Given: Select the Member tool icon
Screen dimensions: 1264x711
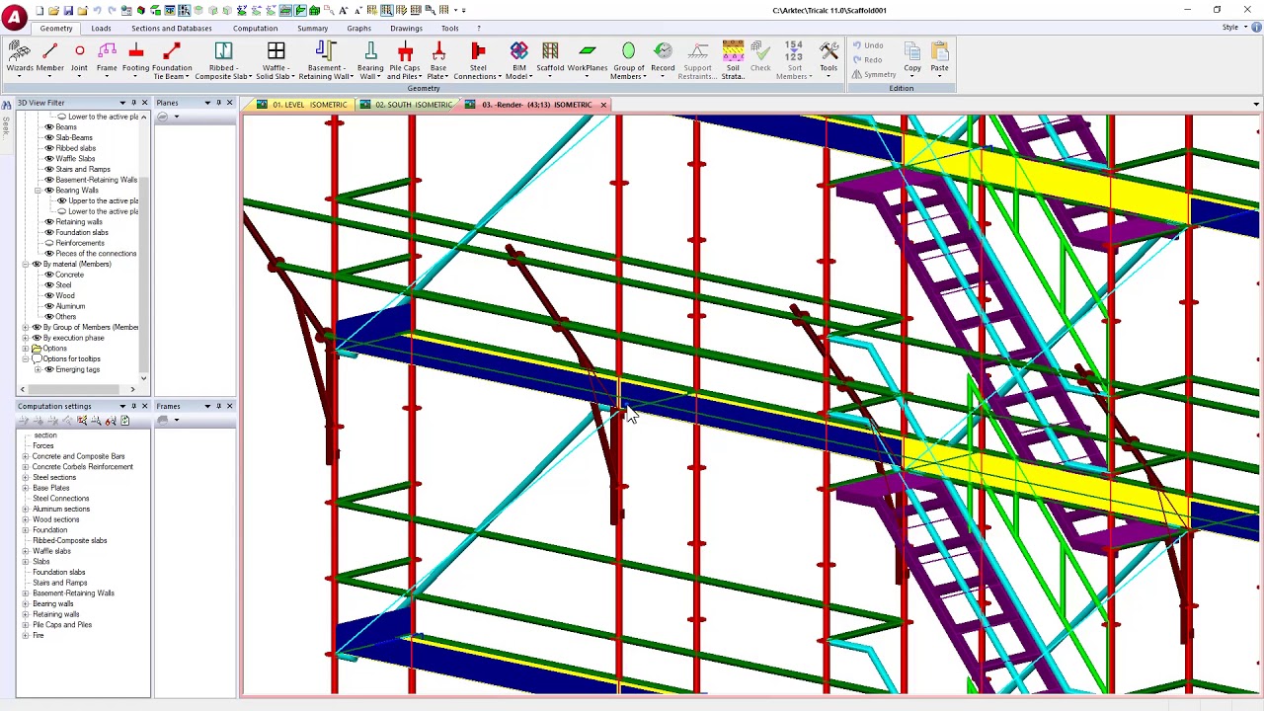Looking at the screenshot, I should [50, 50].
